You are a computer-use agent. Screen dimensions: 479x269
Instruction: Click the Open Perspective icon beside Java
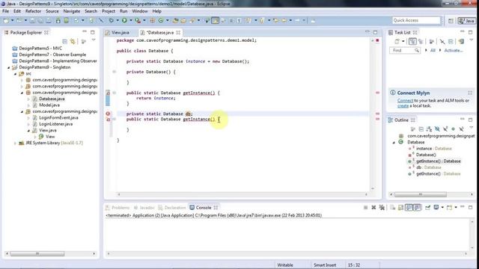click(x=451, y=21)
